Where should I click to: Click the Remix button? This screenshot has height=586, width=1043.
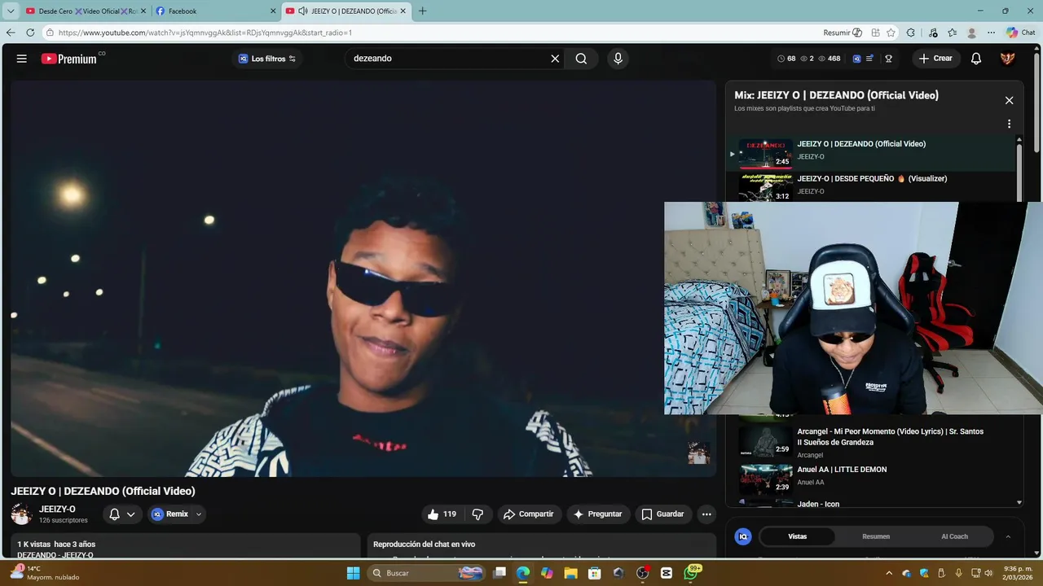coord(169,514)
